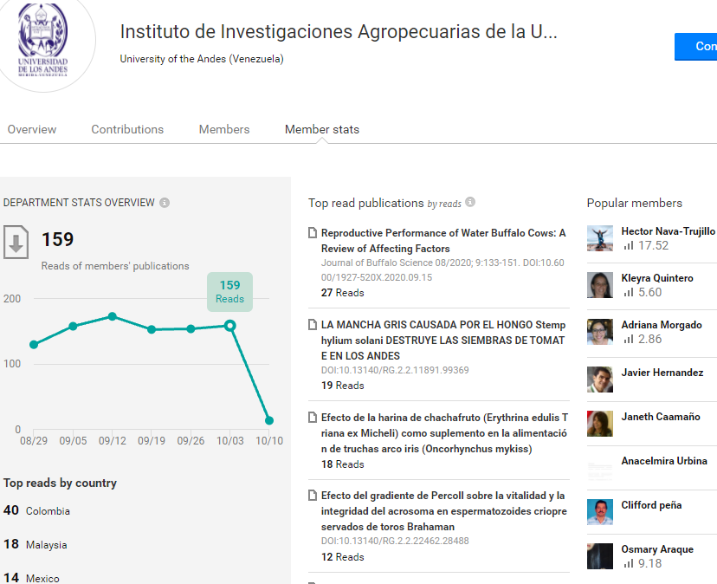Viewport: 717px width, 584px height.
Task: Select the 10/10 data point on chart
Action: point(269,420)
